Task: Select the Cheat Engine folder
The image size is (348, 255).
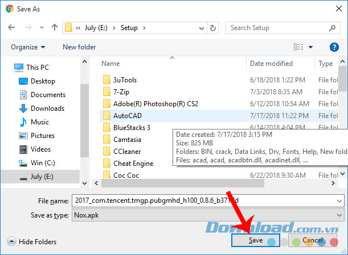Action: [x=128, y=164]
